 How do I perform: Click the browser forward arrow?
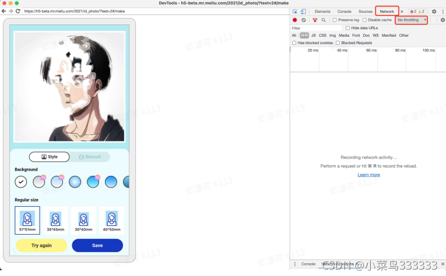(10, 11)
